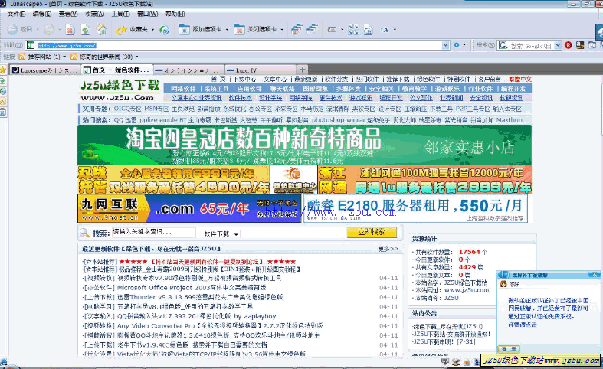The width and height of the screenshot is (603, 369).
Task: Open the 文件 menu
Action: pos(17,14)
